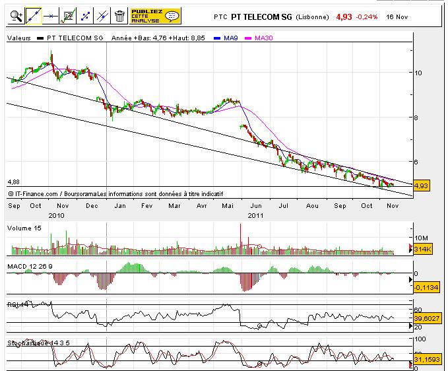
Task: Click the trash can delete icon
Action: click(119, 16)
